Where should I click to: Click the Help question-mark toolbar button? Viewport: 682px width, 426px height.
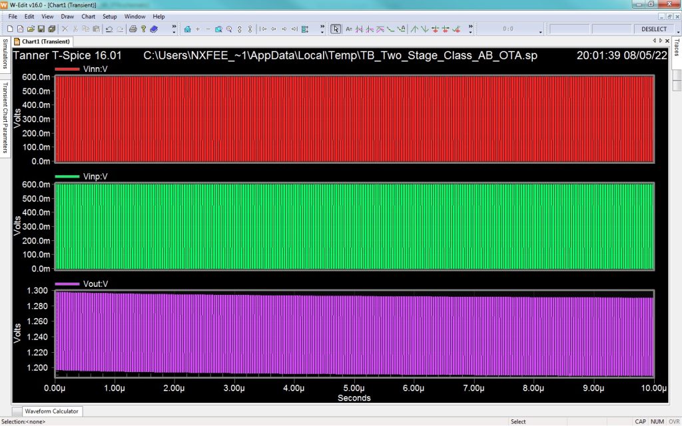[143, 31]
